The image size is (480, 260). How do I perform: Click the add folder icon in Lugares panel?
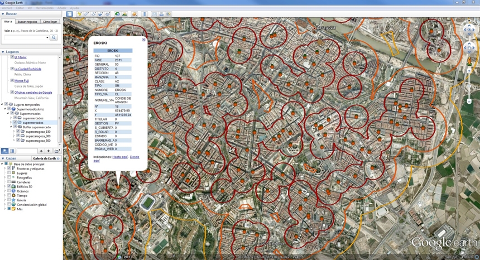[x=57, y=151]
